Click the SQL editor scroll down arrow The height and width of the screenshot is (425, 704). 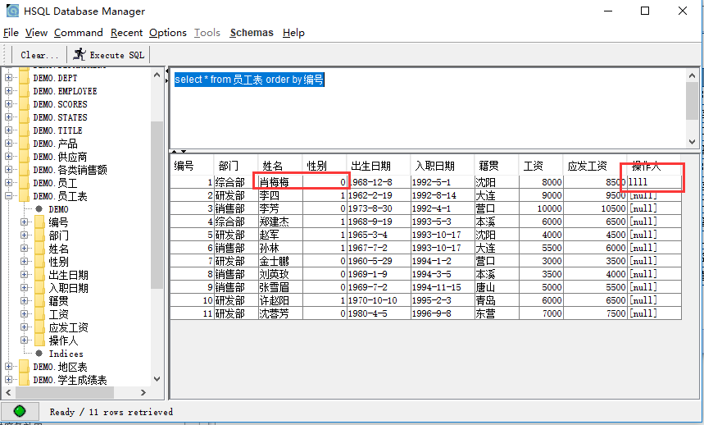coord(692,141)
